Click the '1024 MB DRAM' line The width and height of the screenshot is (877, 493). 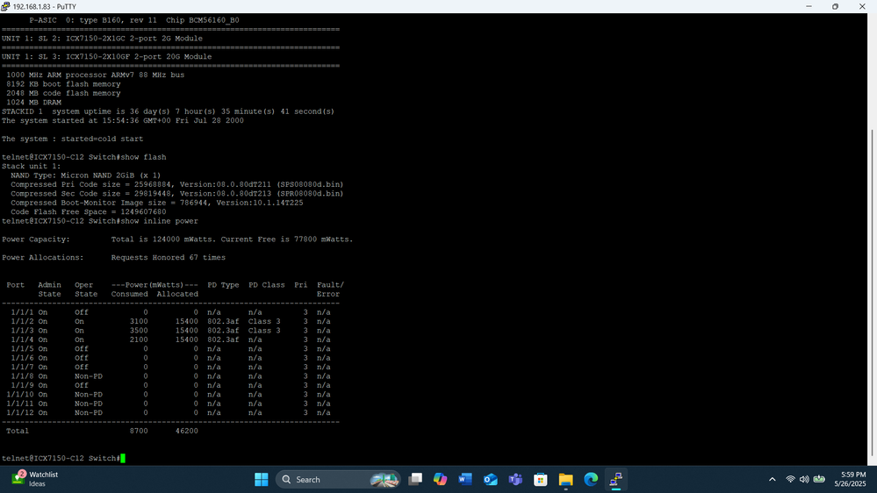pyautogui.click(x=33, y=103)
